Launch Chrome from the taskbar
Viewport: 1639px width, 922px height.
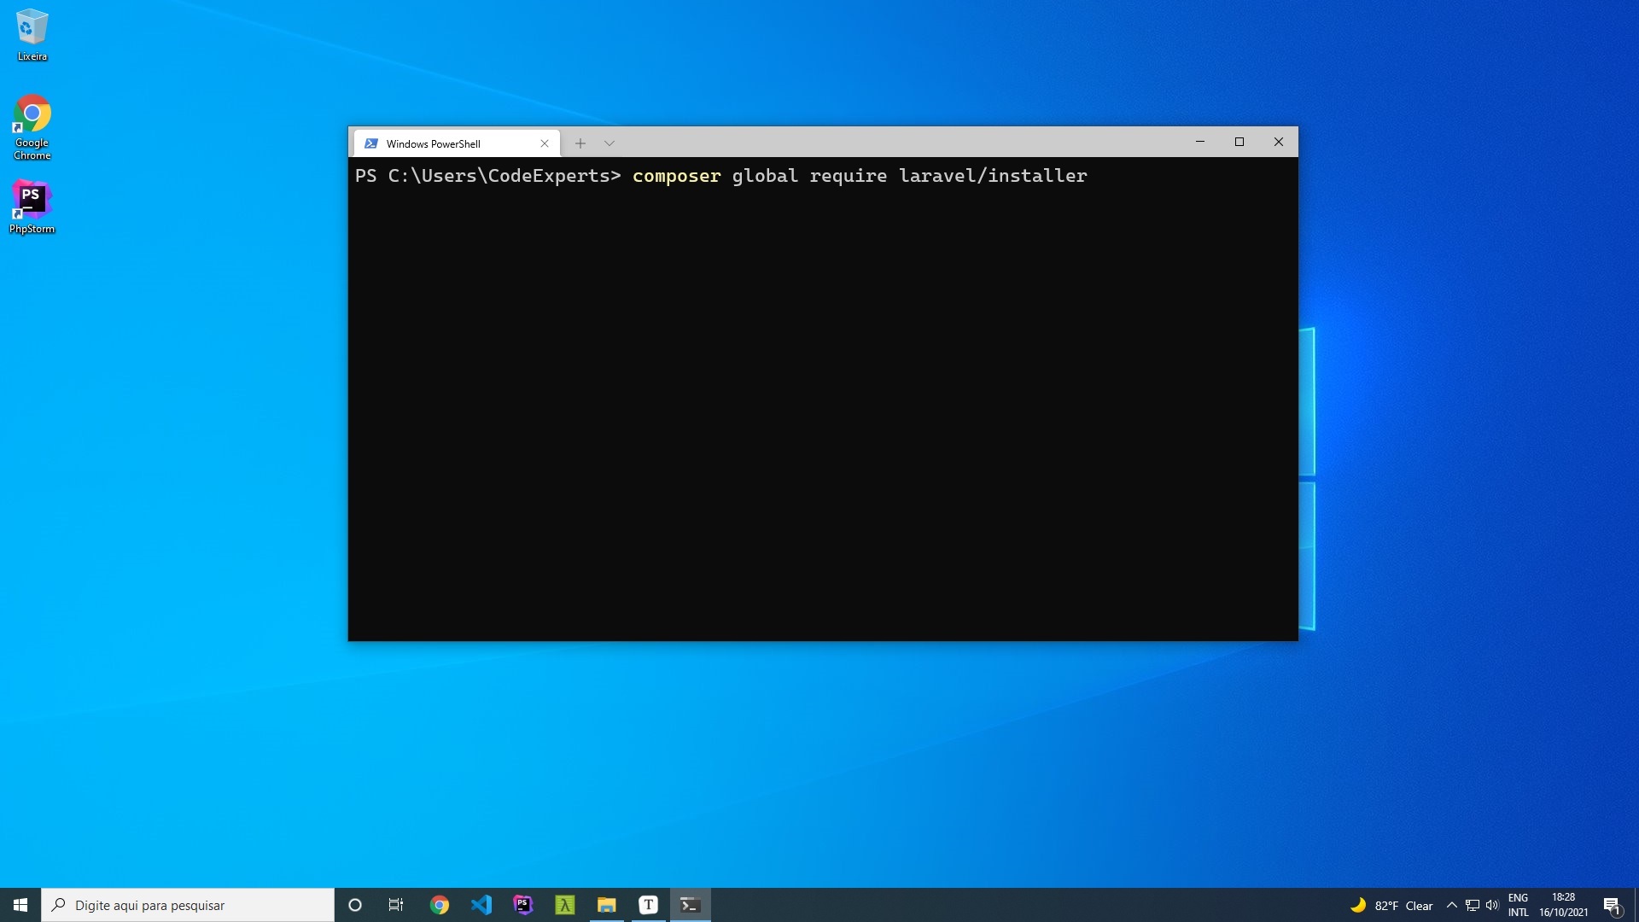pos(440,905)
